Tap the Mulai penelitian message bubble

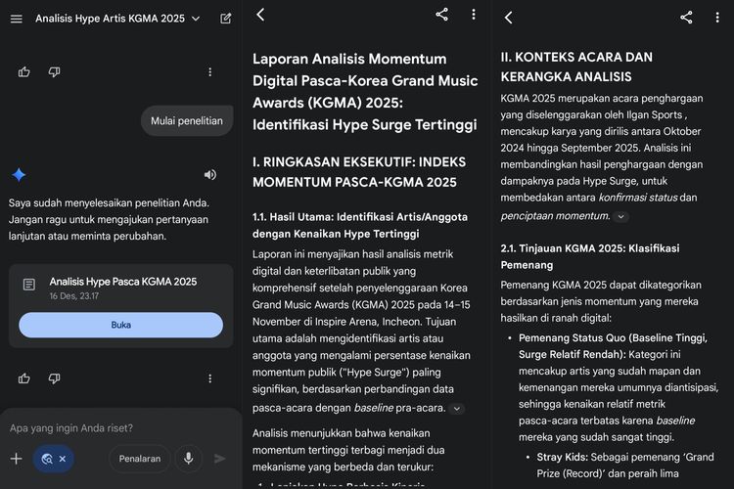[x=187, y=120]
